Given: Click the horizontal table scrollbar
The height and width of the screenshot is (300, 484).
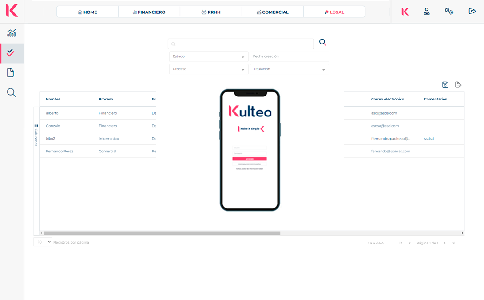Looking at the screenshot, I should (162, 233).
